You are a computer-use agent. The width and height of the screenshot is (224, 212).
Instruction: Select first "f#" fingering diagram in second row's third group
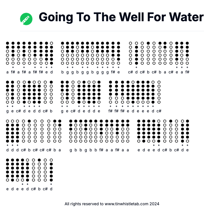110,92
